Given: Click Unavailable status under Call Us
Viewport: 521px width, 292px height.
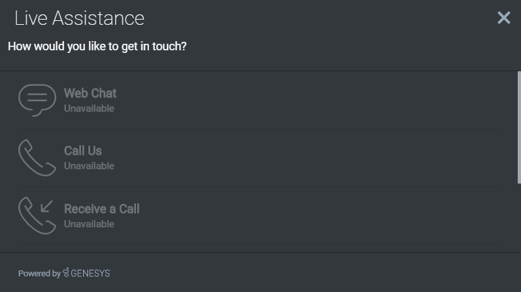Looking at the screenshot, I should 89,166.
